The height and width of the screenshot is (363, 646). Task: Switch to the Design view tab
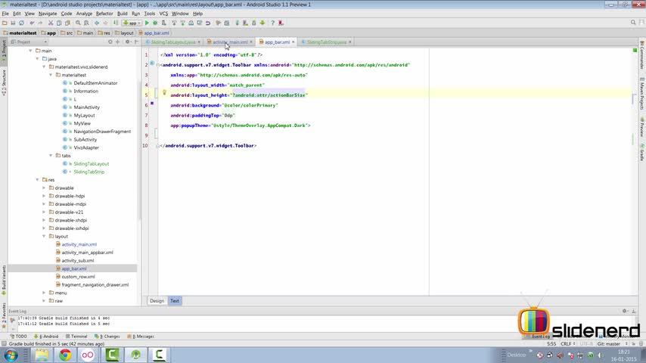coord(157,301)
